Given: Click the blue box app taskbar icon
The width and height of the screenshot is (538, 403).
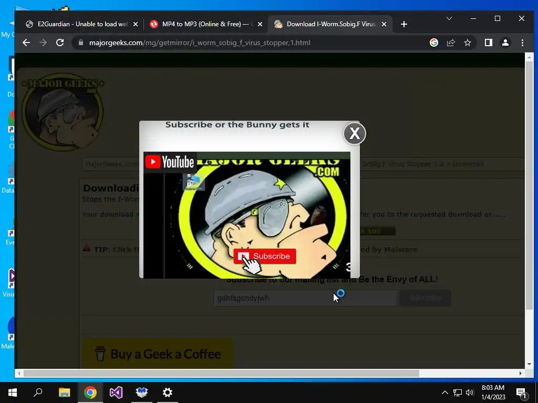Looking at the screenshot, I should pos(142,393).
